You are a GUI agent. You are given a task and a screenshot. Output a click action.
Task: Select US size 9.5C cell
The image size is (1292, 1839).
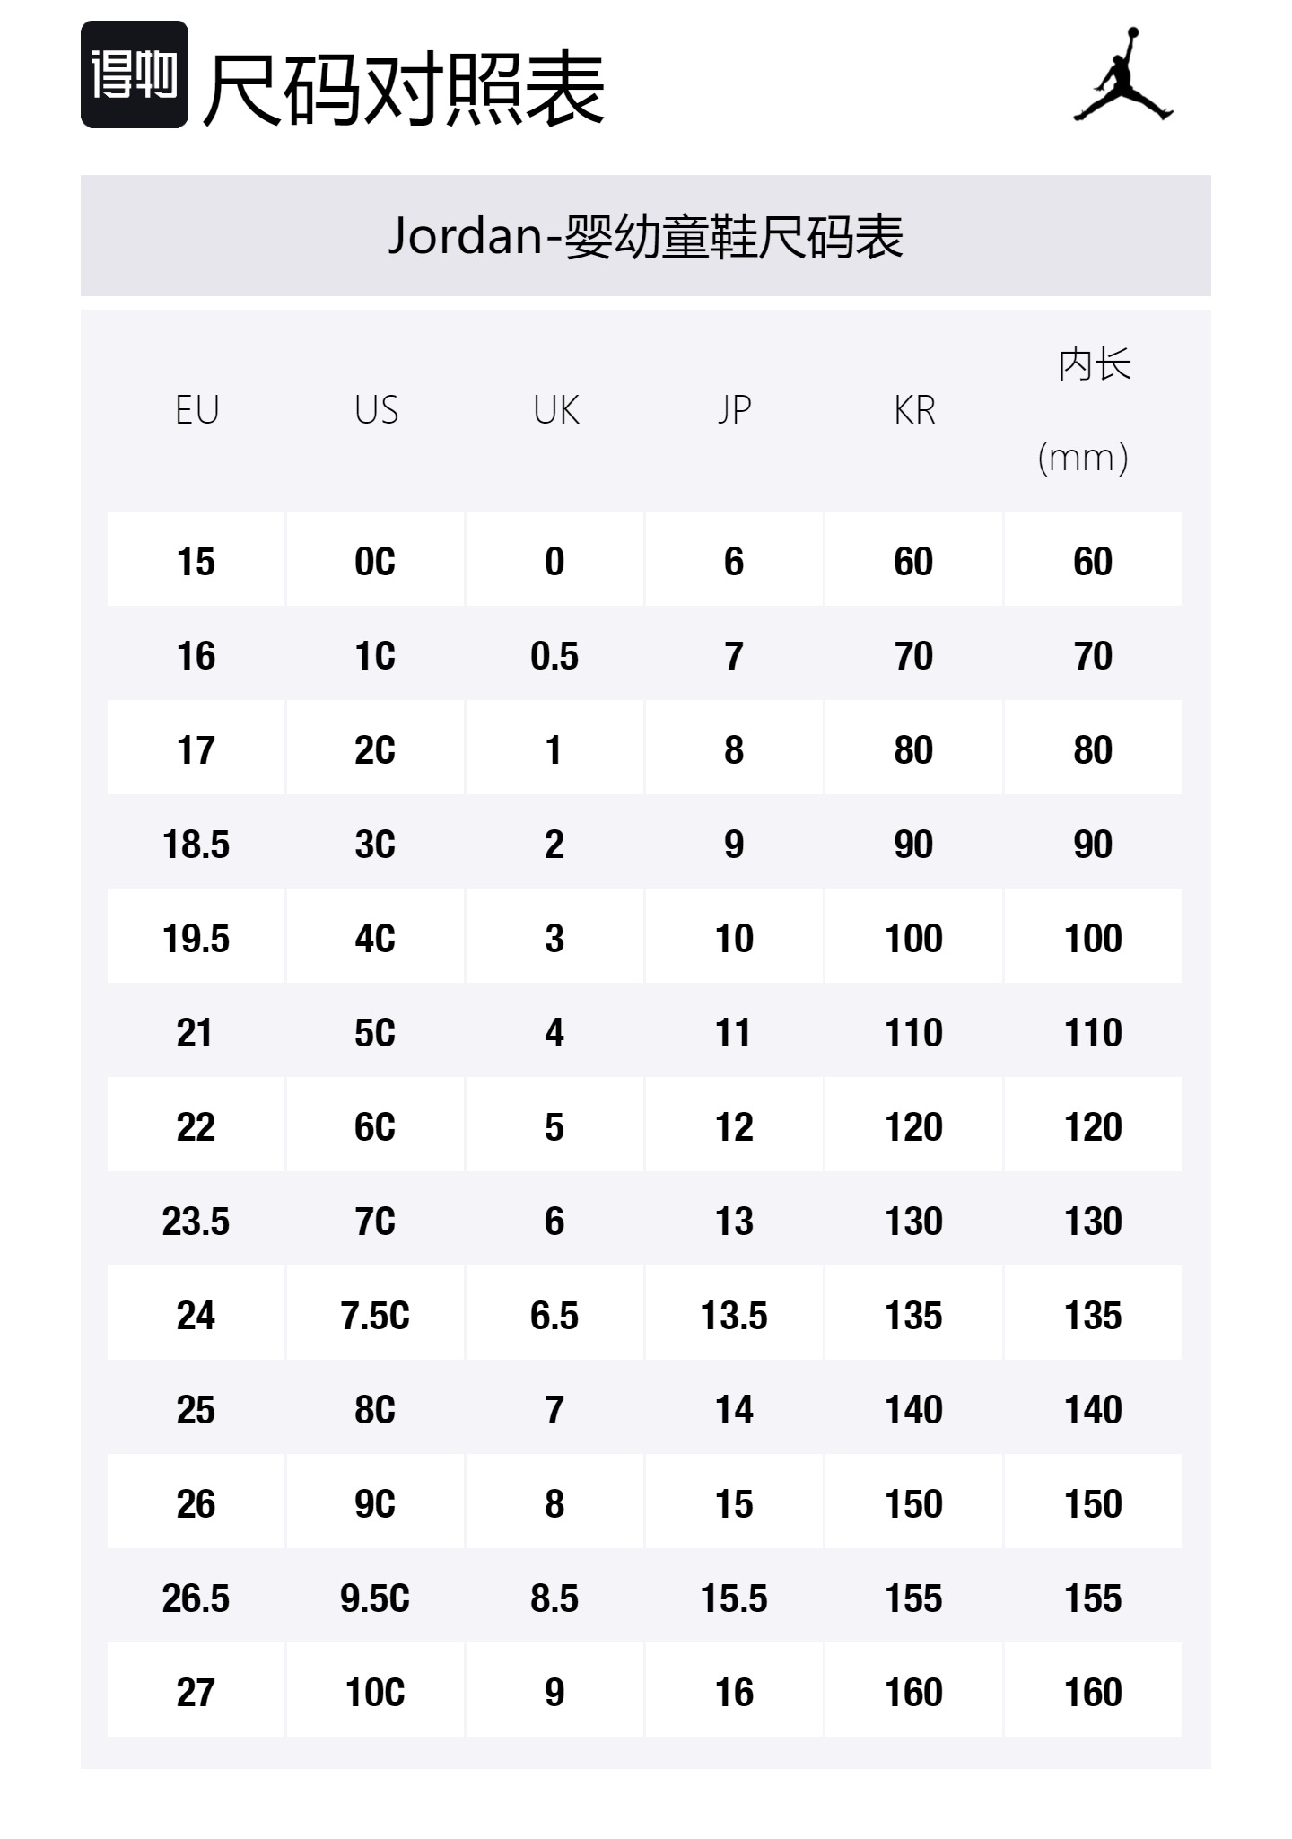(x=375, y=1598)
